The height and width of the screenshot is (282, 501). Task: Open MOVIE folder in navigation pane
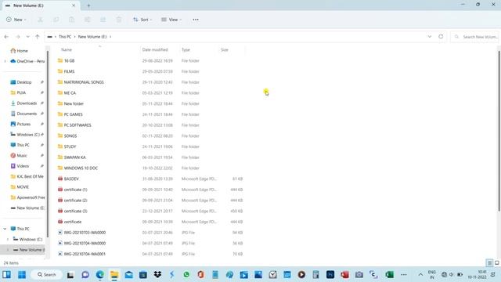(x=23, y=186)
